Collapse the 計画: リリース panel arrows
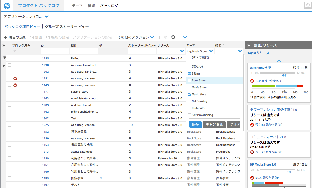 pos(249,45)
